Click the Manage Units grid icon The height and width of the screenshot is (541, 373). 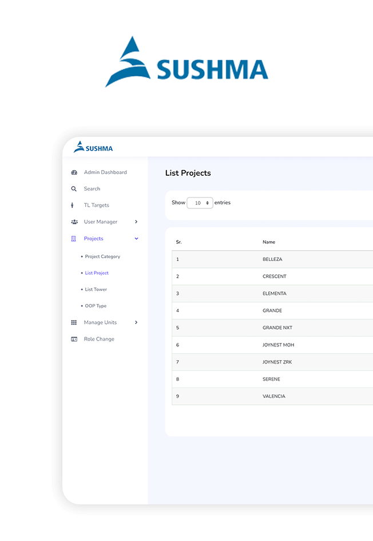click(74, 323)
